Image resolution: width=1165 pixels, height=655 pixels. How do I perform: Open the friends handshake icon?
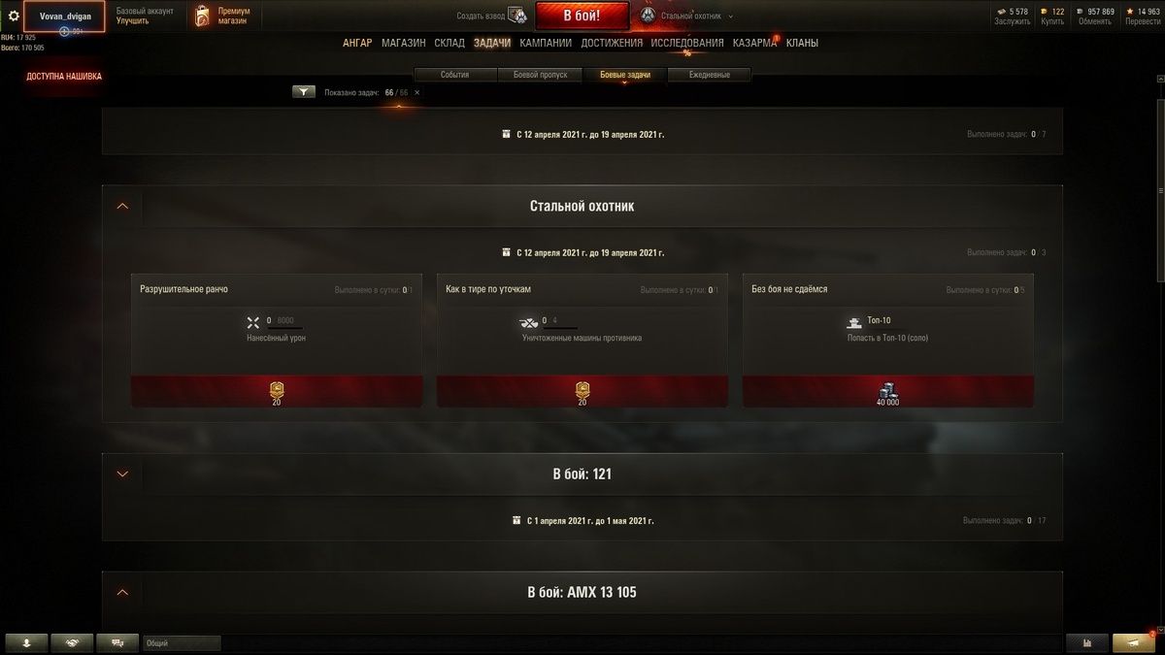(73, 642)
